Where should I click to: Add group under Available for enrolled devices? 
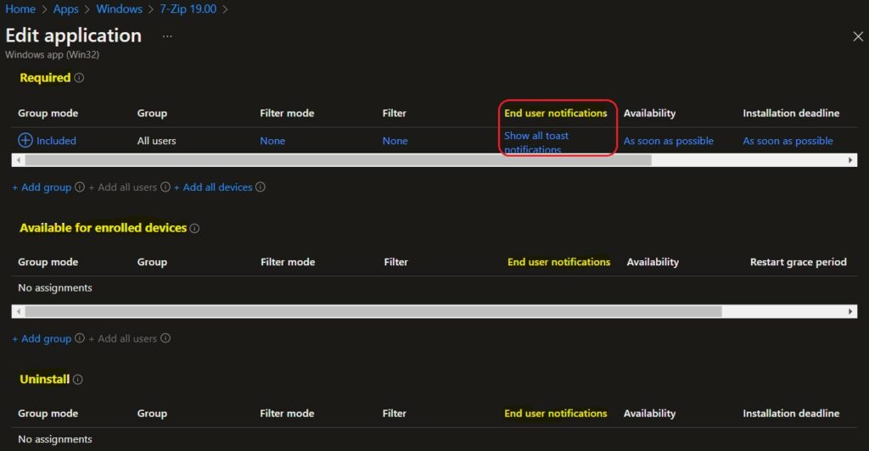point(42,338)
